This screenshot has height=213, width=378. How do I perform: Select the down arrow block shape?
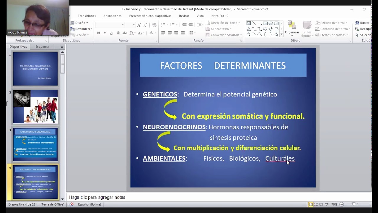click(271, 29)
